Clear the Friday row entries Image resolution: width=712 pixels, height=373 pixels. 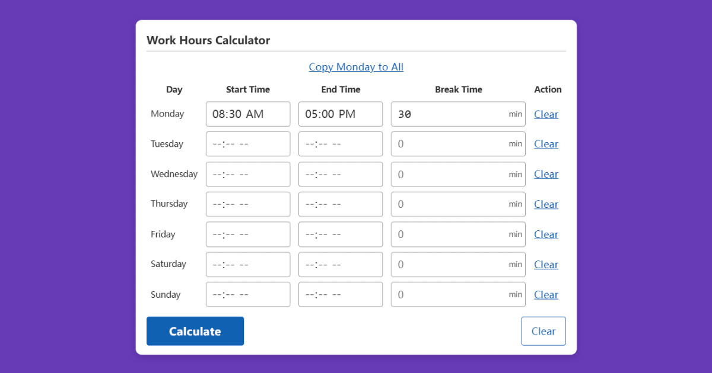(x=546, y=234)
